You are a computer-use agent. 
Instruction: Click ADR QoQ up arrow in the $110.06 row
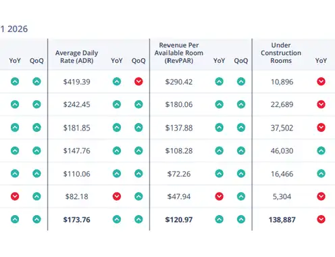tap(138, 174)
